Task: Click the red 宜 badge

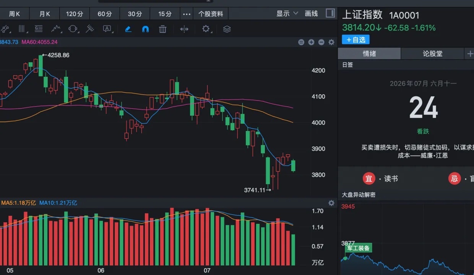Action: point(369,178)
